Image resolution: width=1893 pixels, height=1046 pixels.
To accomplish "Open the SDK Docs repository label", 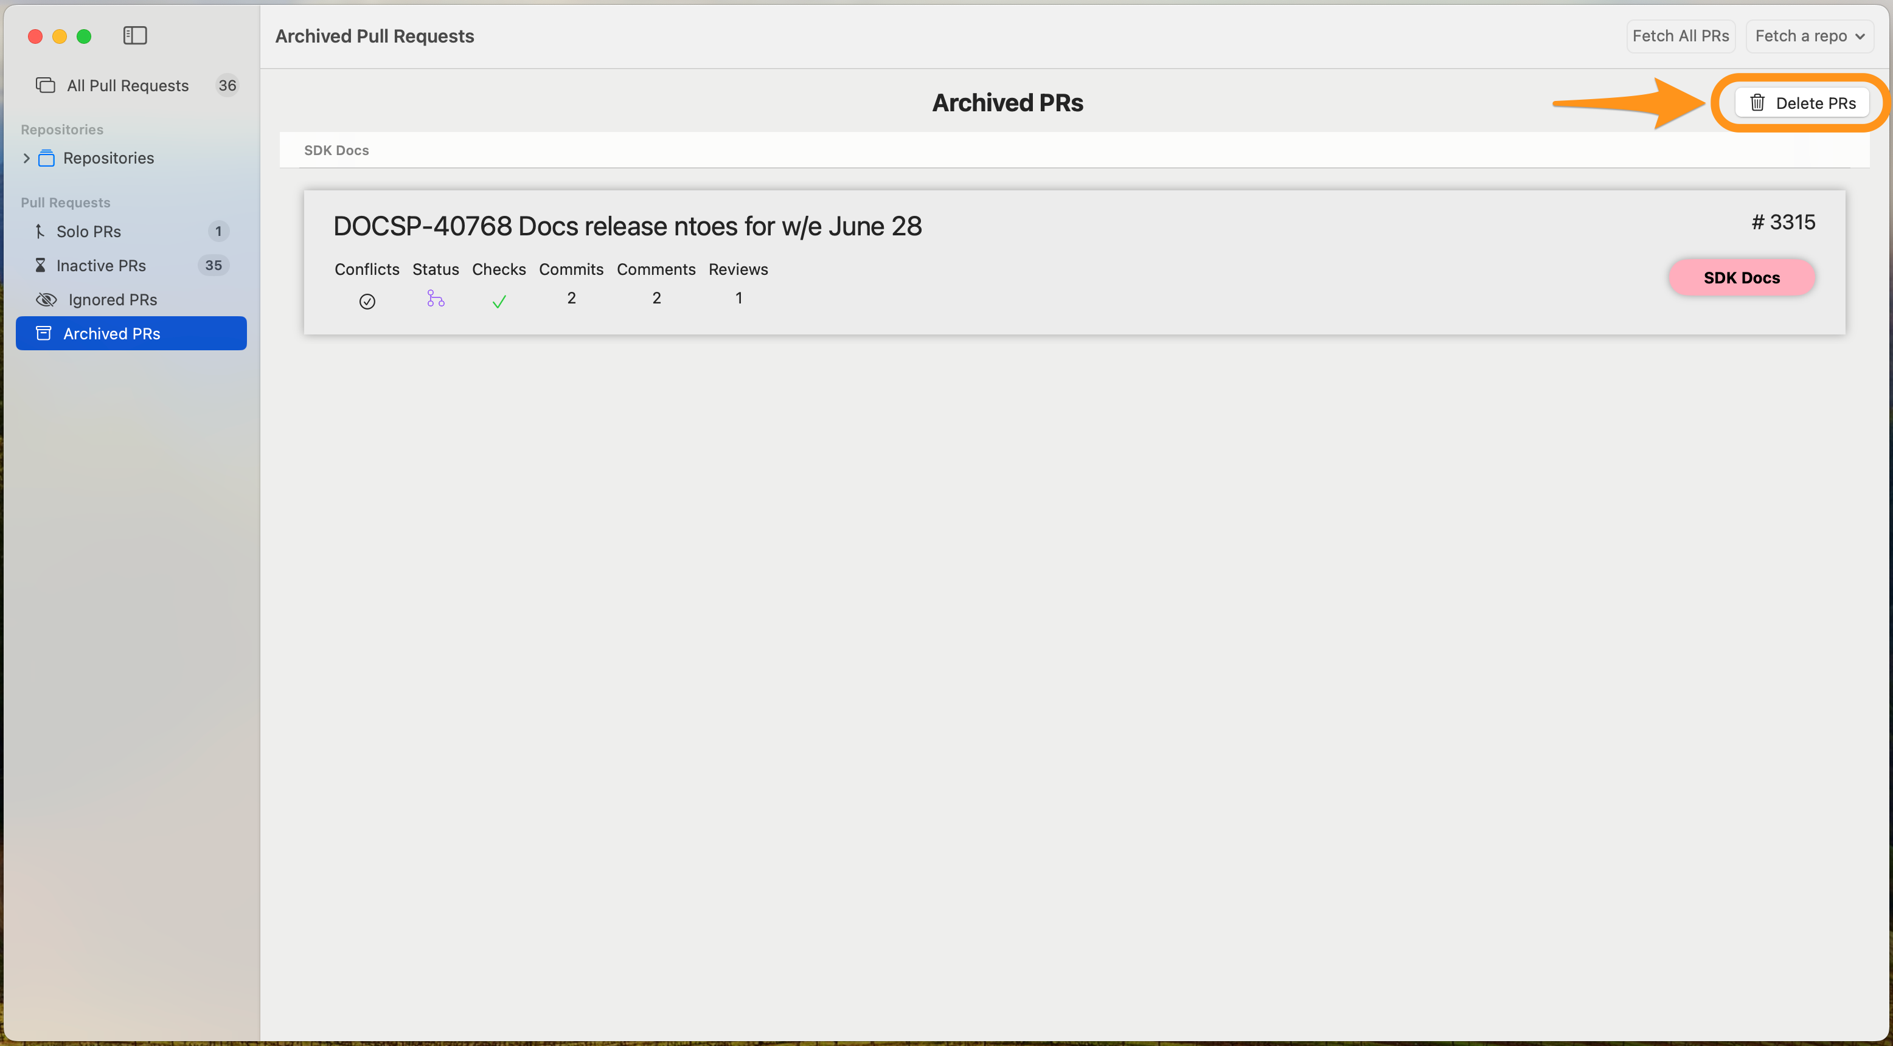I will pyautogui.click(x=1742, y=277).
